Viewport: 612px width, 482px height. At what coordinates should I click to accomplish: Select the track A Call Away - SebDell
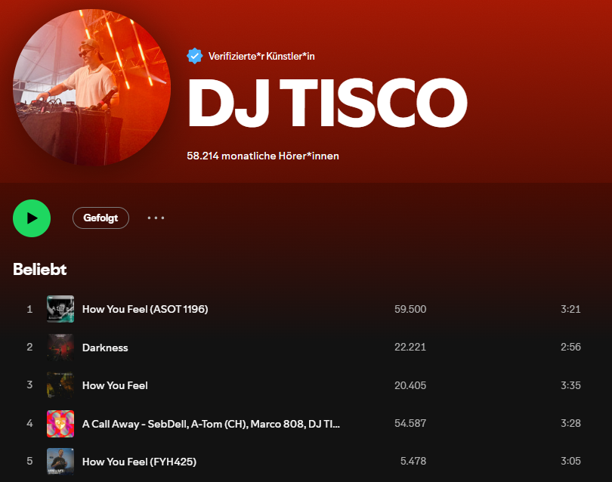tap(211, 424)
